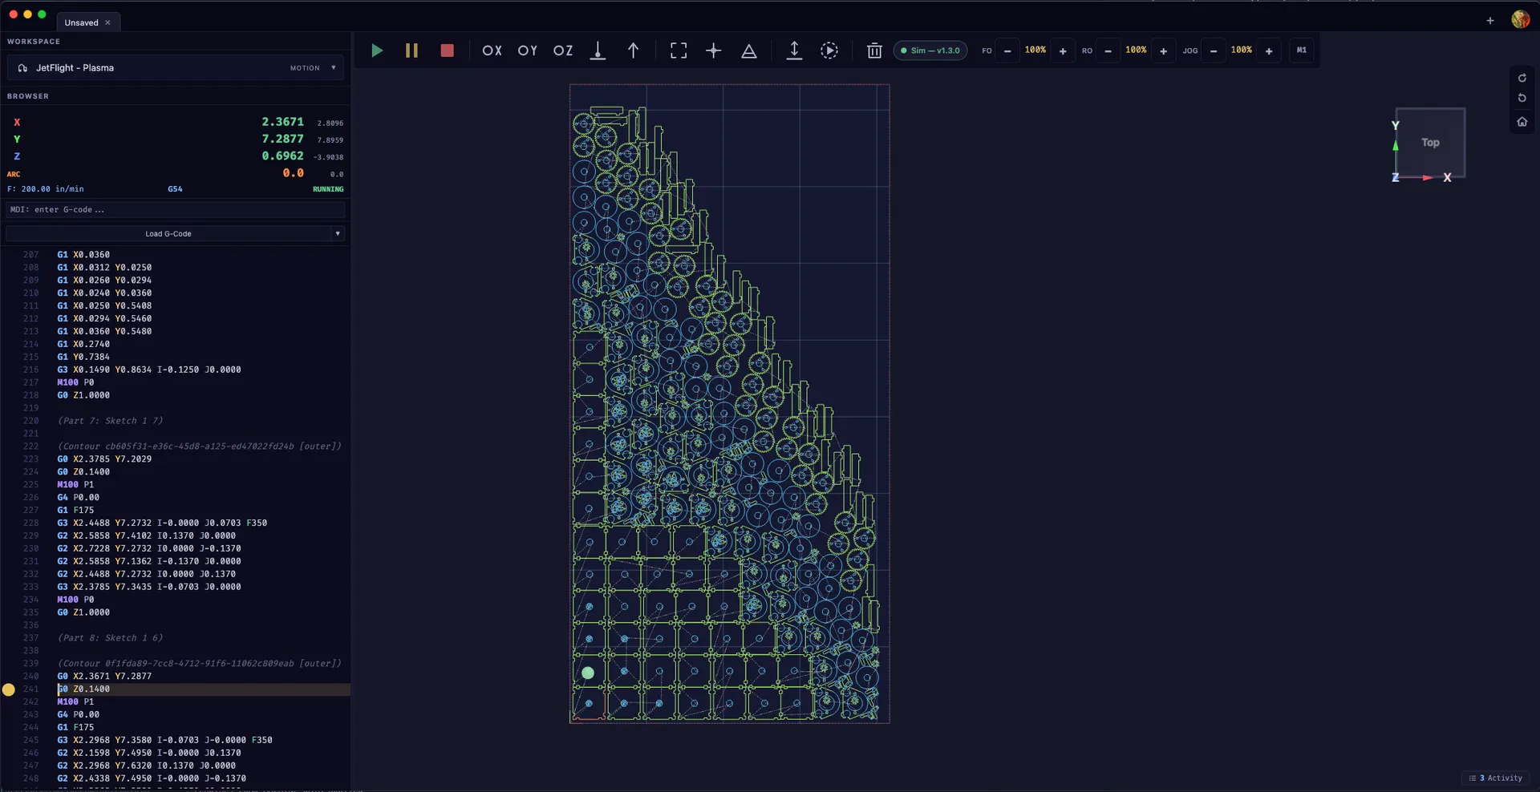Toggle the Sim v1.3.0 connection pill

[930, 51]
